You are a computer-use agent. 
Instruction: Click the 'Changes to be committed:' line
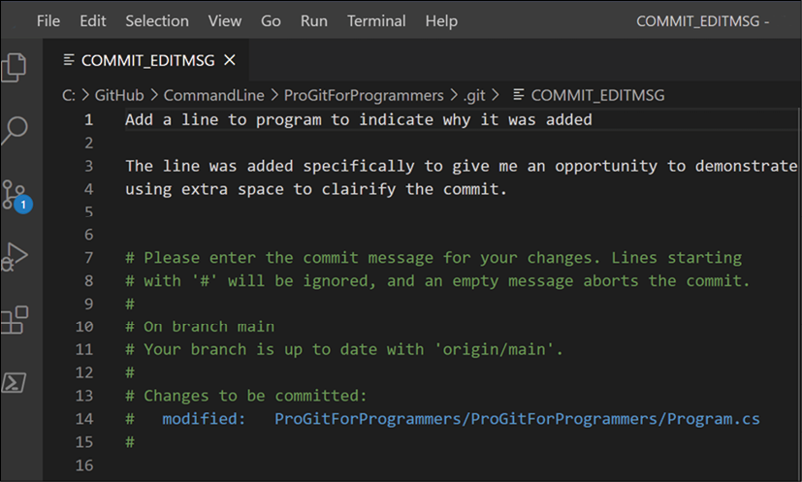pos(246,396)
